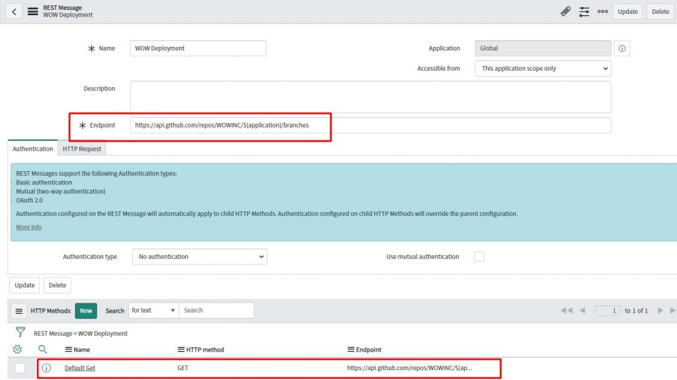Open the form context hamburger menu

(x=33, y=12)
